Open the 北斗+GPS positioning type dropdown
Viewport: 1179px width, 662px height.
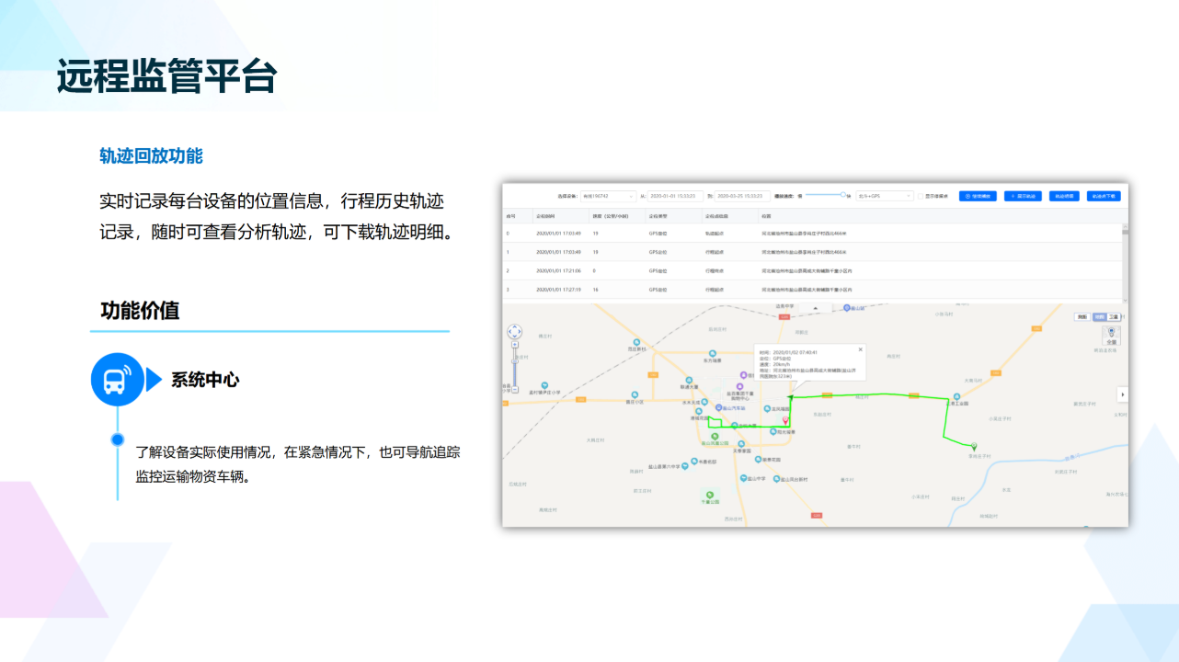(x=885, y=196)
